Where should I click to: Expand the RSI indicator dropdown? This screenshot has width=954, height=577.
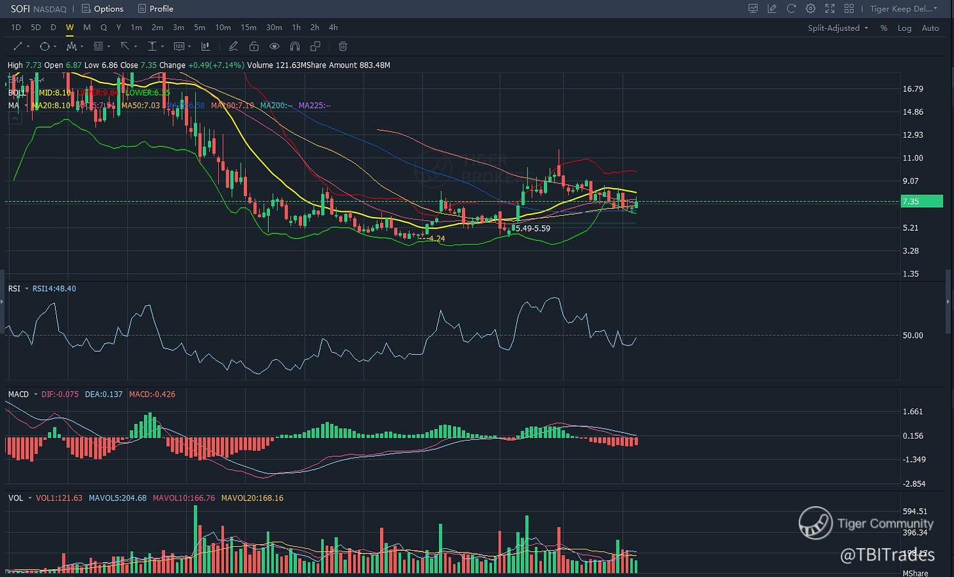pos(26,288)
